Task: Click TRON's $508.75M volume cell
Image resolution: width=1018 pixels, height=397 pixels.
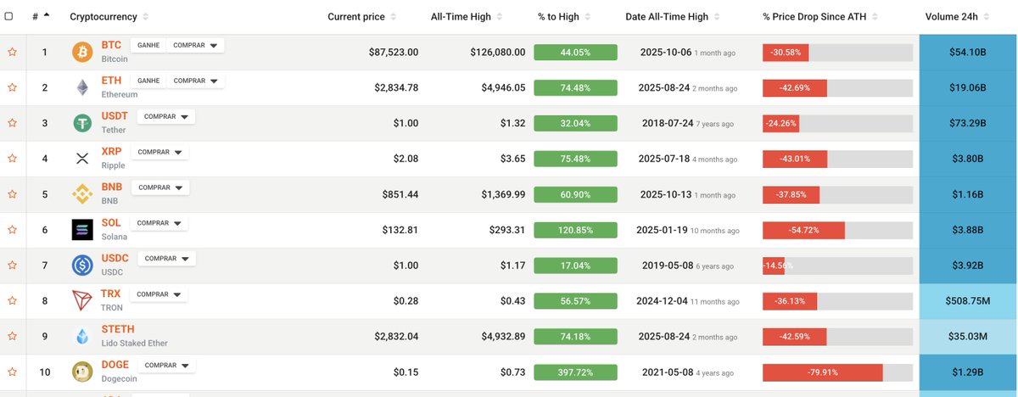Action: tap(968, 301)
